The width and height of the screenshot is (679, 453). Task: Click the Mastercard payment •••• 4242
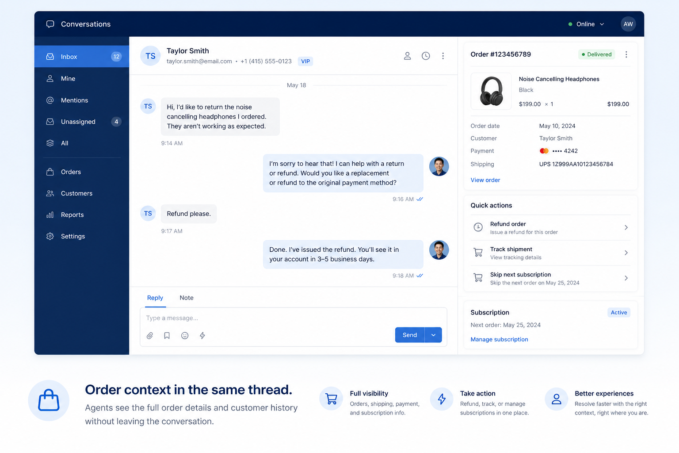coord(559,151)
